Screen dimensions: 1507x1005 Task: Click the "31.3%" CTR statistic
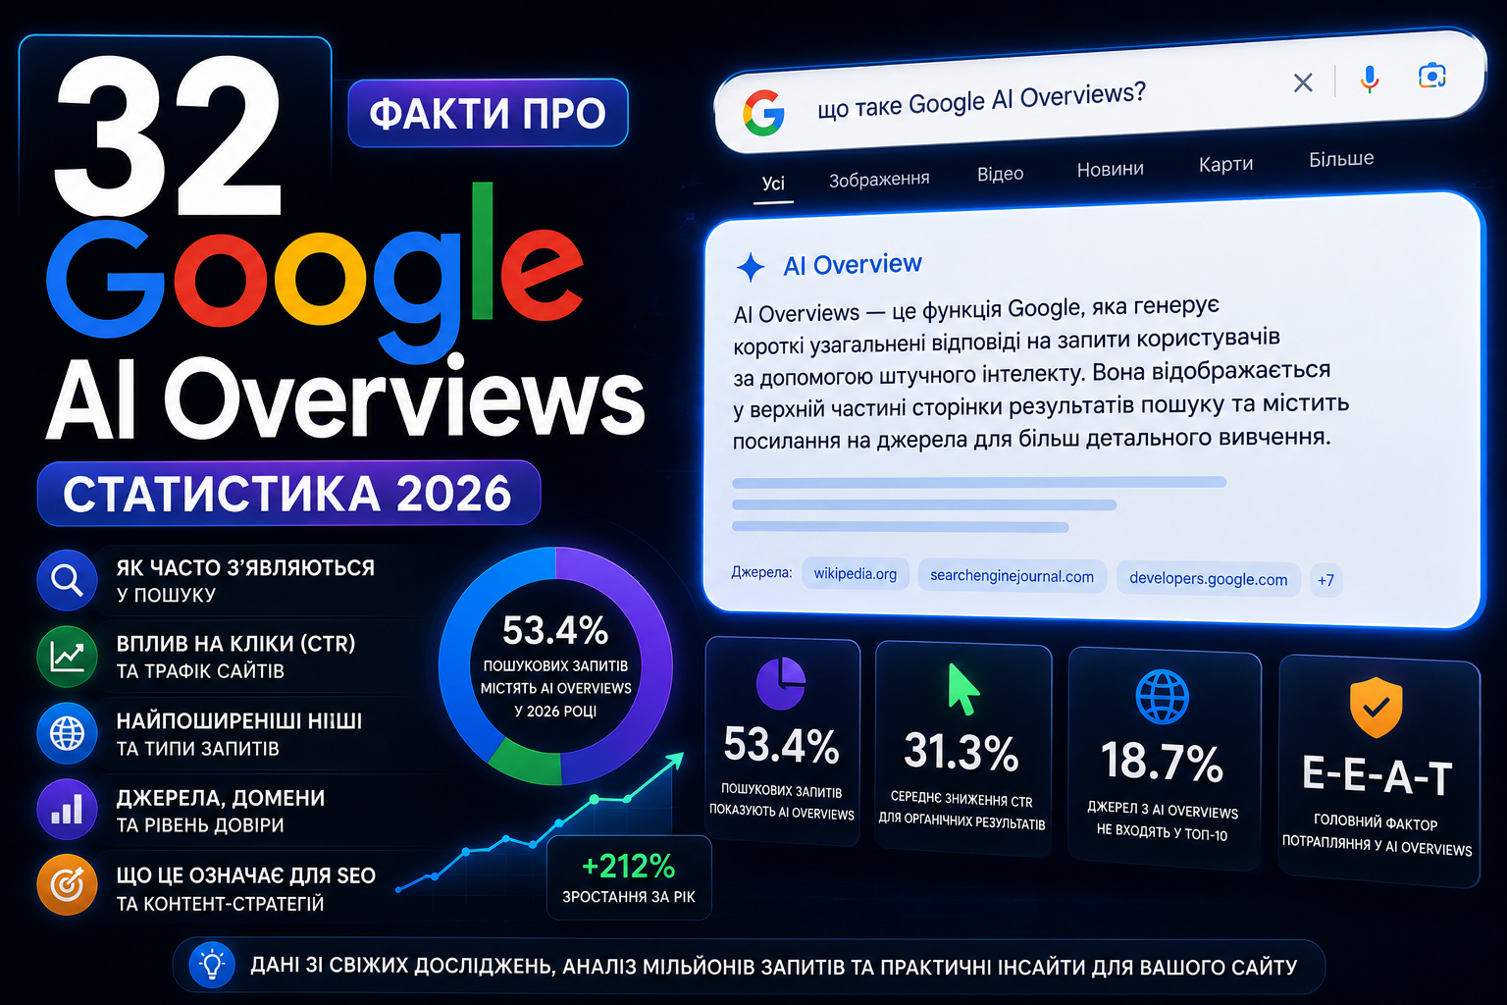tap(961, 752)
